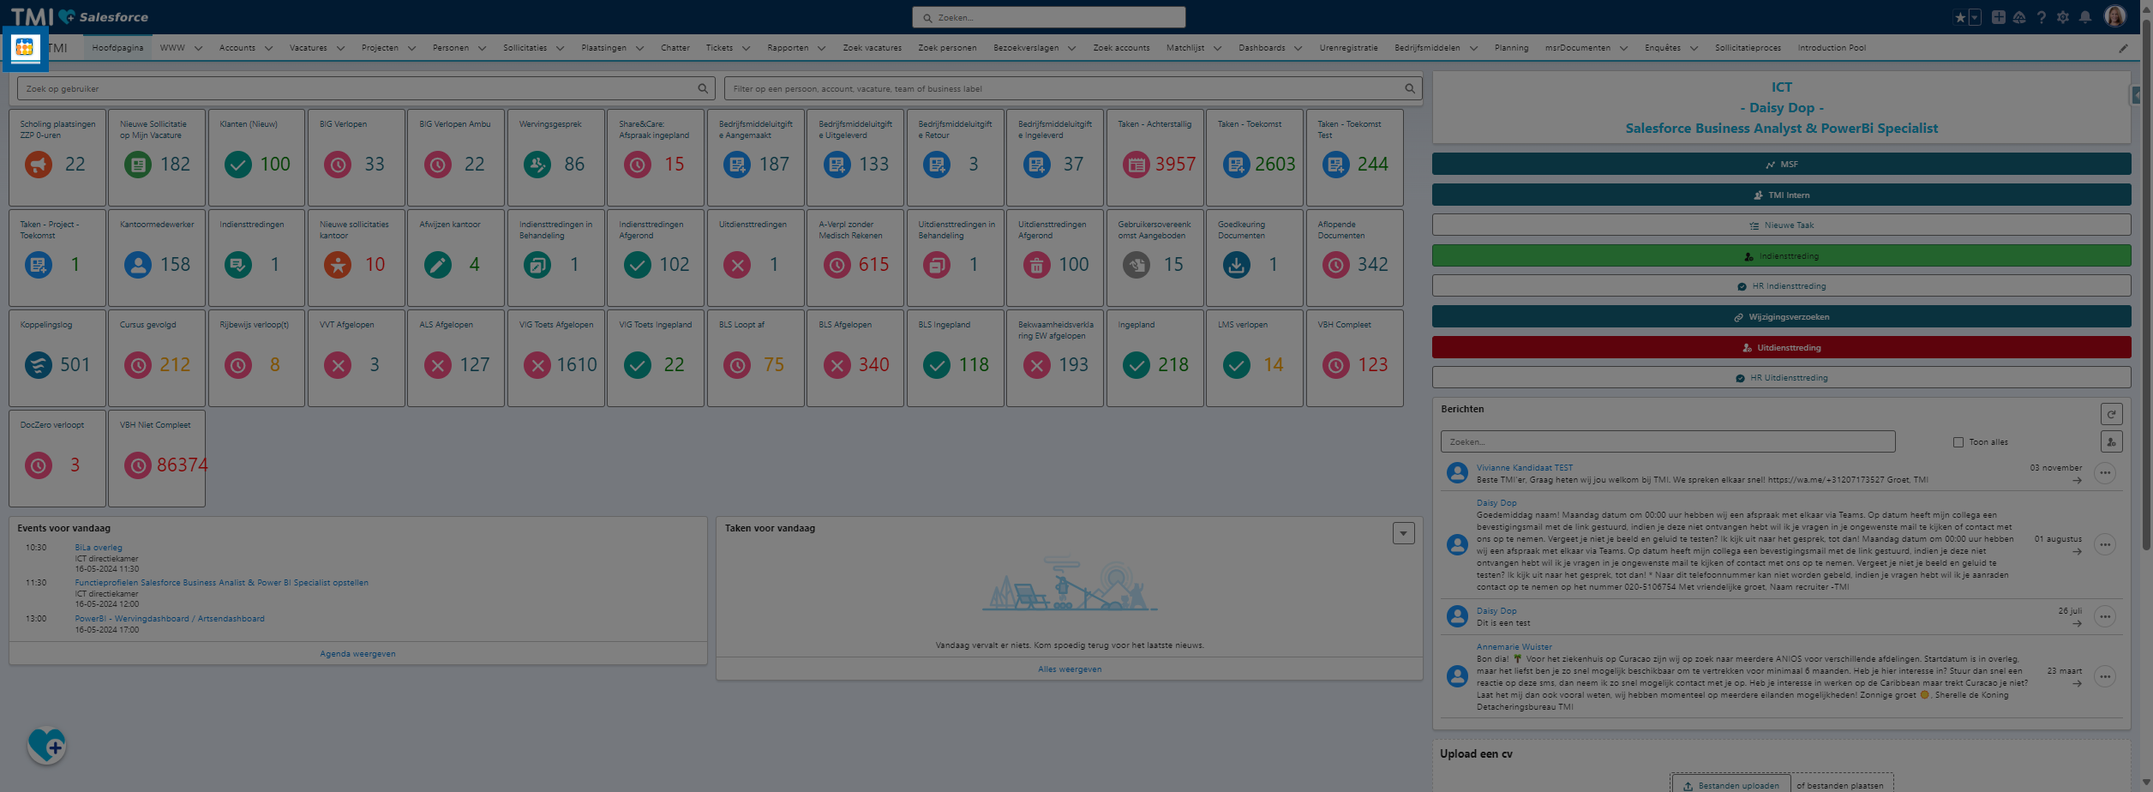Expand the Personen tab chevron
Image resolution: width=2153 pixels, height=792 pixels.
click(482, 48)
